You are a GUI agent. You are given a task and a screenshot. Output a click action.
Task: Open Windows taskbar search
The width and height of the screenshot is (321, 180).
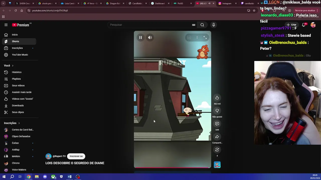pyautogui.click(x=12, y=177)
